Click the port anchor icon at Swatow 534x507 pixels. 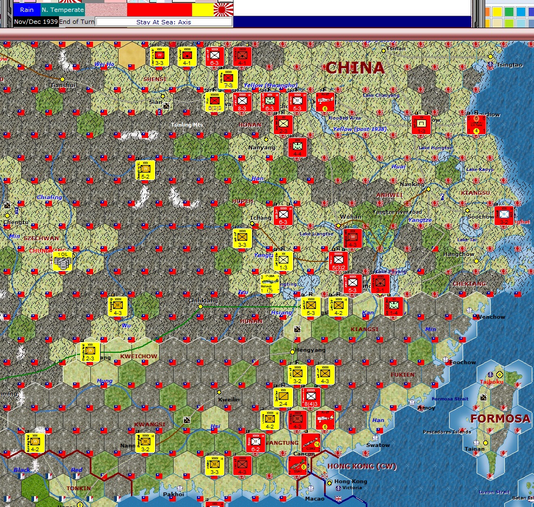click(375, 438)
